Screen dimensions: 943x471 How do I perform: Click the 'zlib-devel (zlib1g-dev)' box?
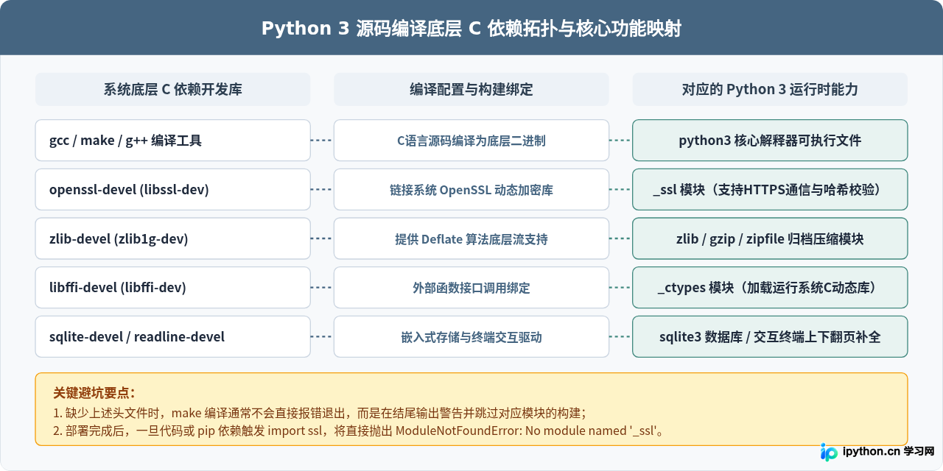tap(172, 238)
